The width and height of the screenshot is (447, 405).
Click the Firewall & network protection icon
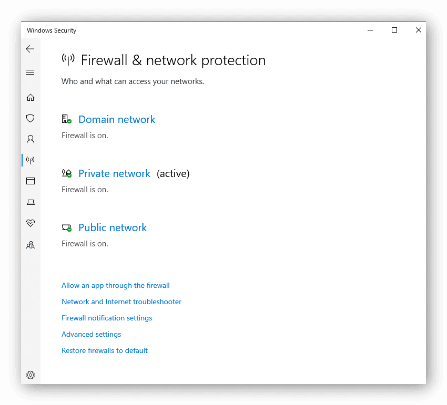tap(30, 160)
